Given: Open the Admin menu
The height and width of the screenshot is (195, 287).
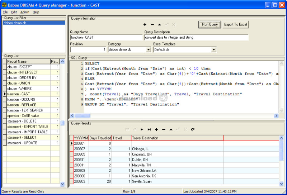Looking at the screenshot, I should 25,12.
